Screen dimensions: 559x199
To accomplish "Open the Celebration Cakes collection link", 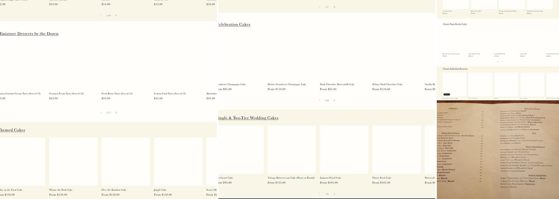I will 234,25.
